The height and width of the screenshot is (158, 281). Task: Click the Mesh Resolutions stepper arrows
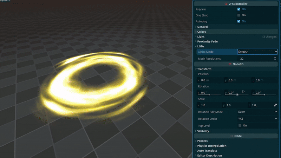(275, 59)
